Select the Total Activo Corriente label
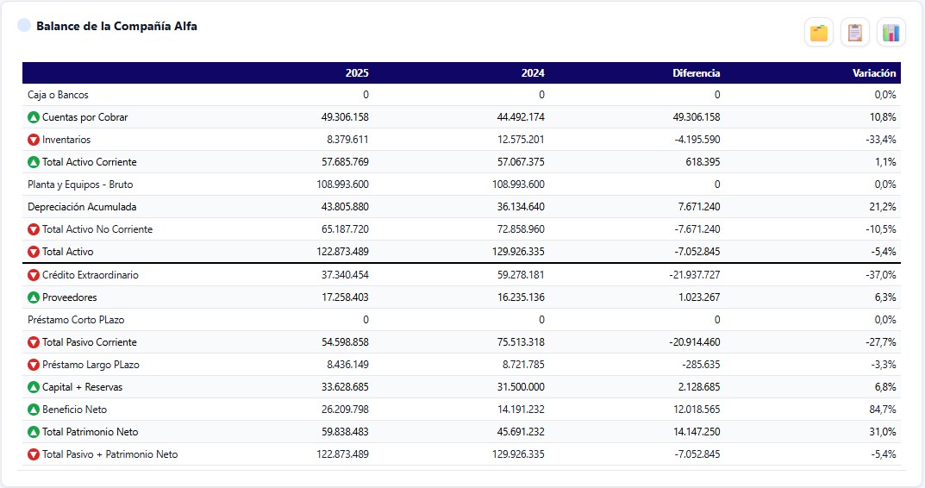Image resolution: width=925 pixels, height=488 pixels. 90,162
